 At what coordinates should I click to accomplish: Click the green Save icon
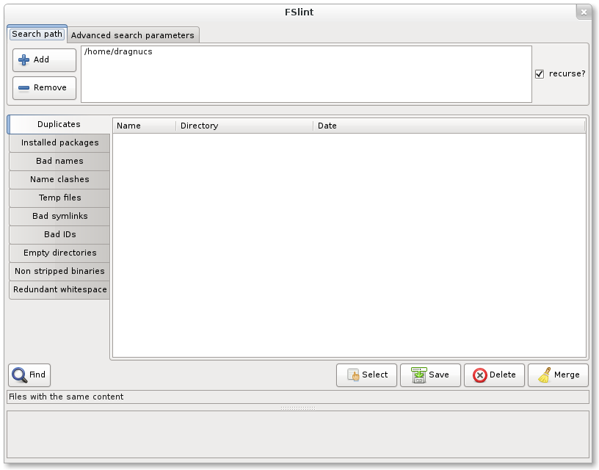pos(418,375)
